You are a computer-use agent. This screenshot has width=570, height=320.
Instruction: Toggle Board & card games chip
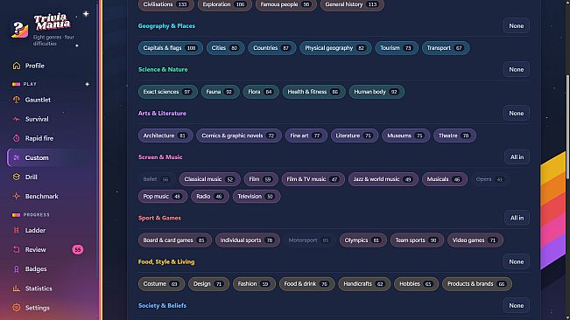click(174, 240)
